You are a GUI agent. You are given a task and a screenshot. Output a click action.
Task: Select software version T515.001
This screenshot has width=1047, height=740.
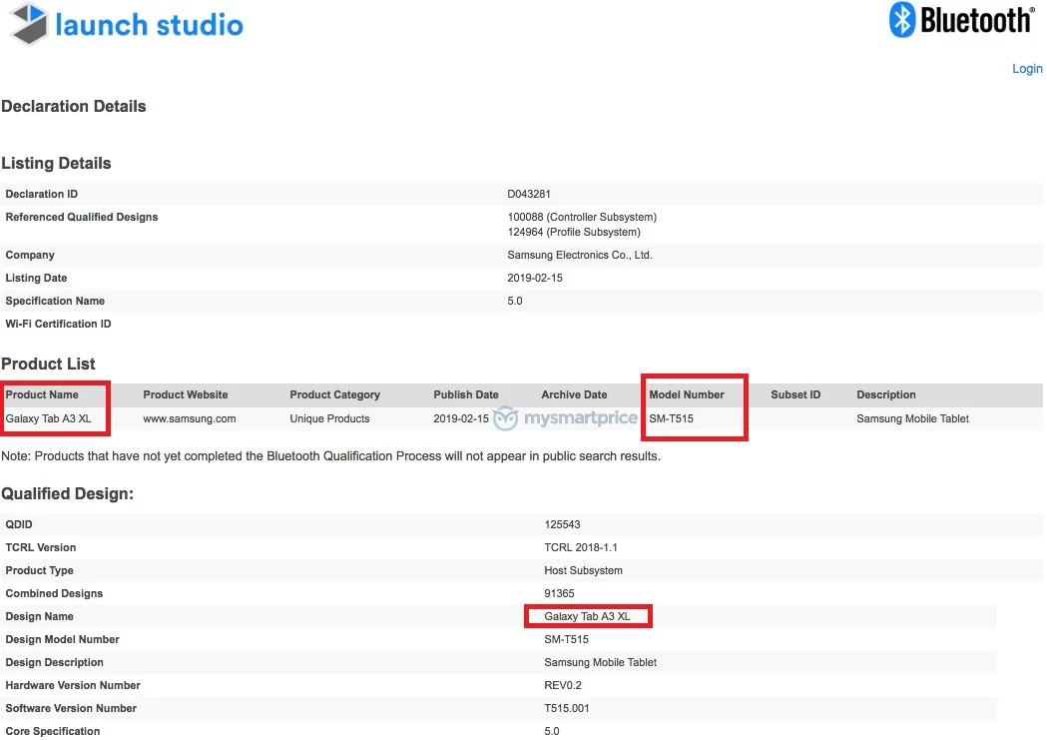pos(567,709)
